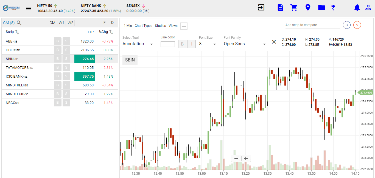Image resolution: width=375 pixels, height=178 pixels.
Task: Open the notifications bell icon
Action: [357, 7]
